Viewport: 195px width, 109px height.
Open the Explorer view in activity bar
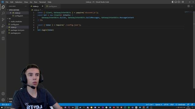click(3, 7)
